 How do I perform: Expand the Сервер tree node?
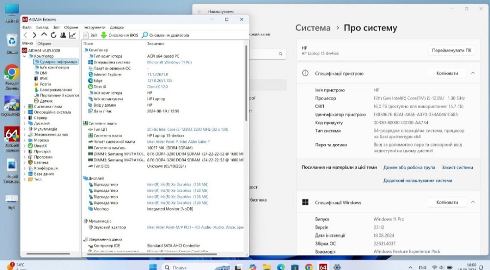pyautogui.click(x=24, y=118)
